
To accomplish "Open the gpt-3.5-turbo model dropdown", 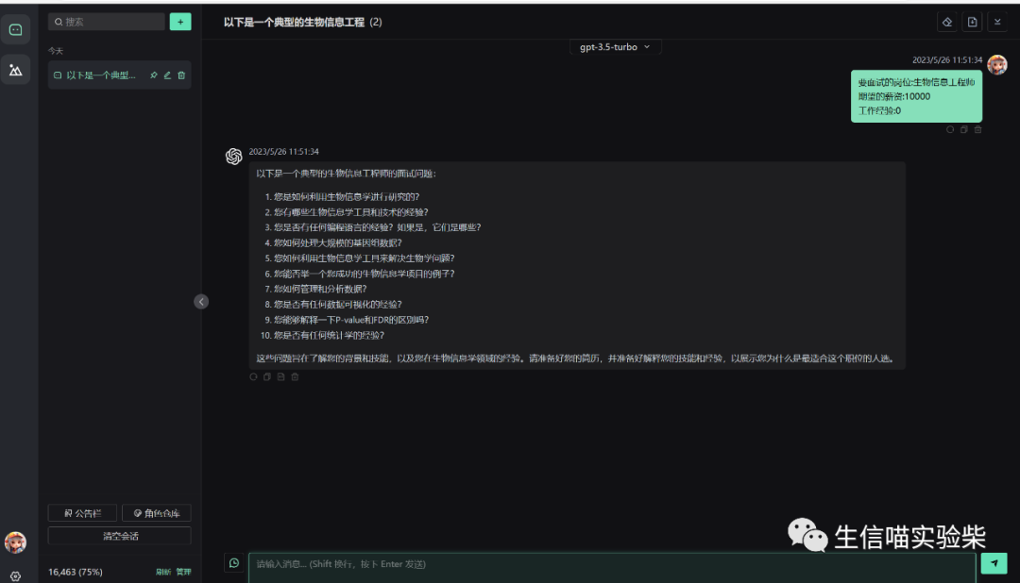I will (x=615, y=47).
